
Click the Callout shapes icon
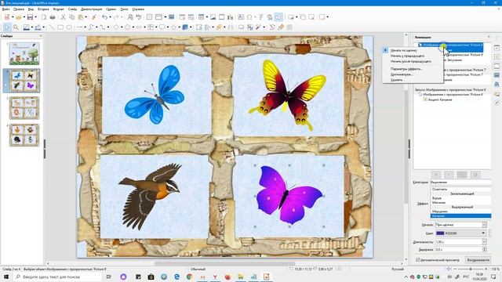[162, 27]
